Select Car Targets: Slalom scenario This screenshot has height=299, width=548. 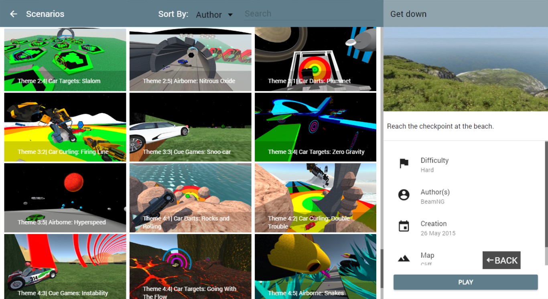[65, 59]
